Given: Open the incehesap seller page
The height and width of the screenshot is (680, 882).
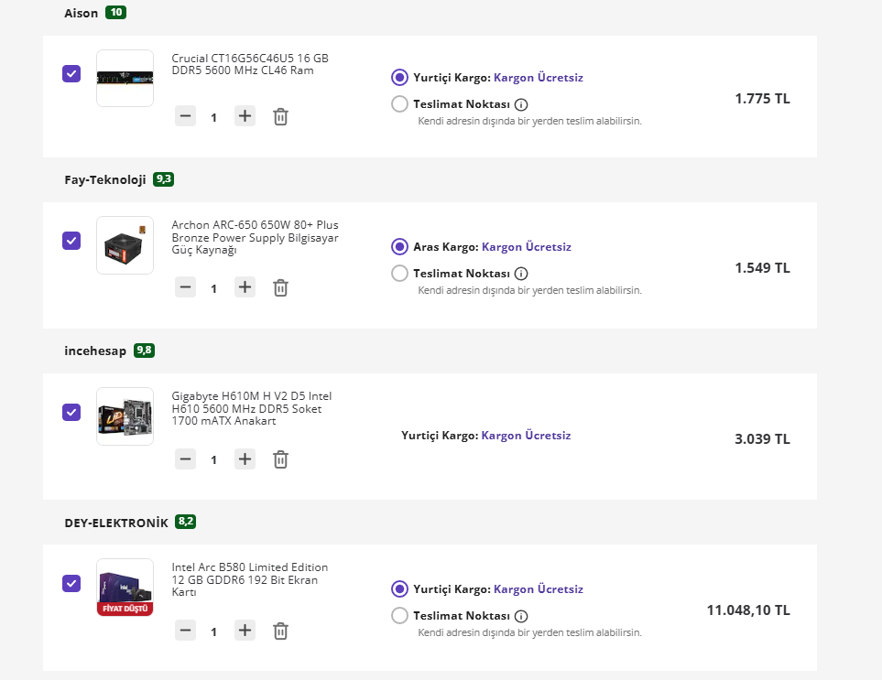Looking at the screenshot, I should (x=95, y=351).
